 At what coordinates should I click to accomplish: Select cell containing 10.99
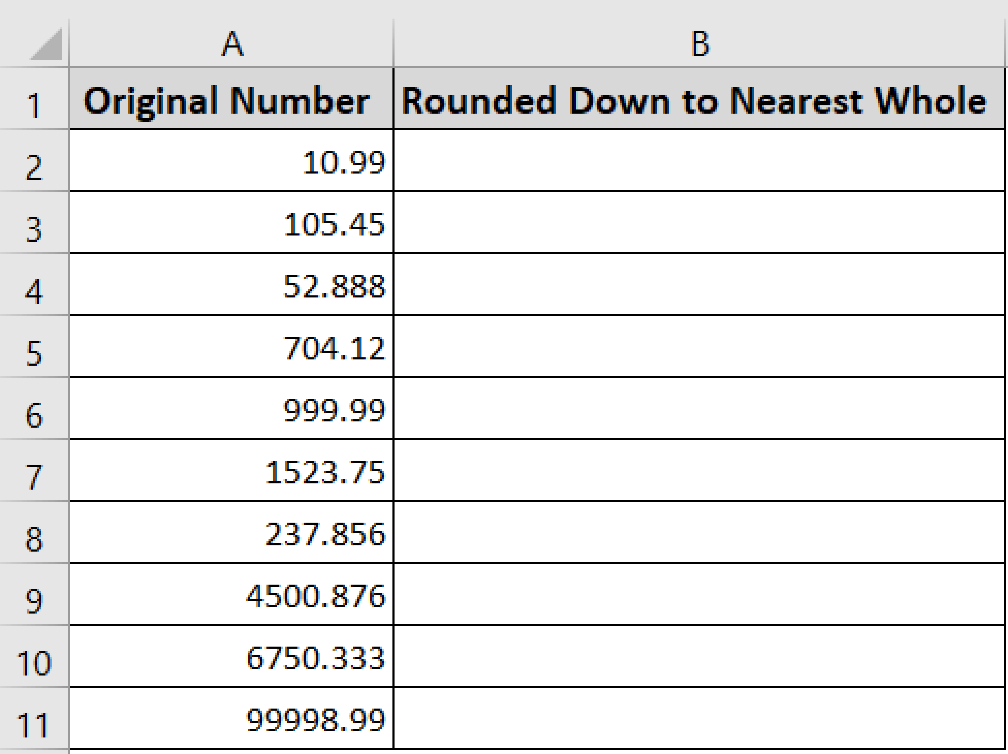(x=232, y=161)
